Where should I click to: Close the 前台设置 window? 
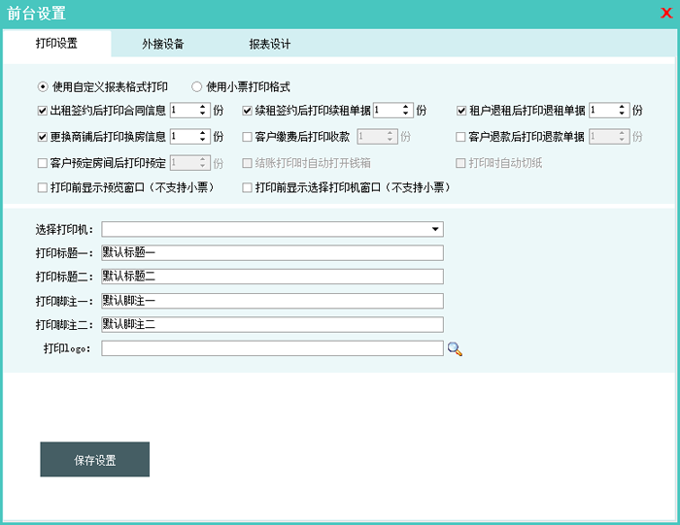click(x=665, y=13)
